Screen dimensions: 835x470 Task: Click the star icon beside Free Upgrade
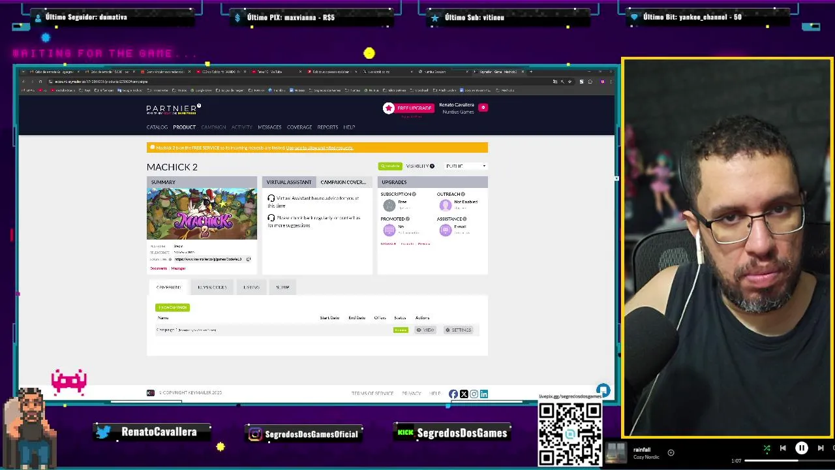pos(389,108)
